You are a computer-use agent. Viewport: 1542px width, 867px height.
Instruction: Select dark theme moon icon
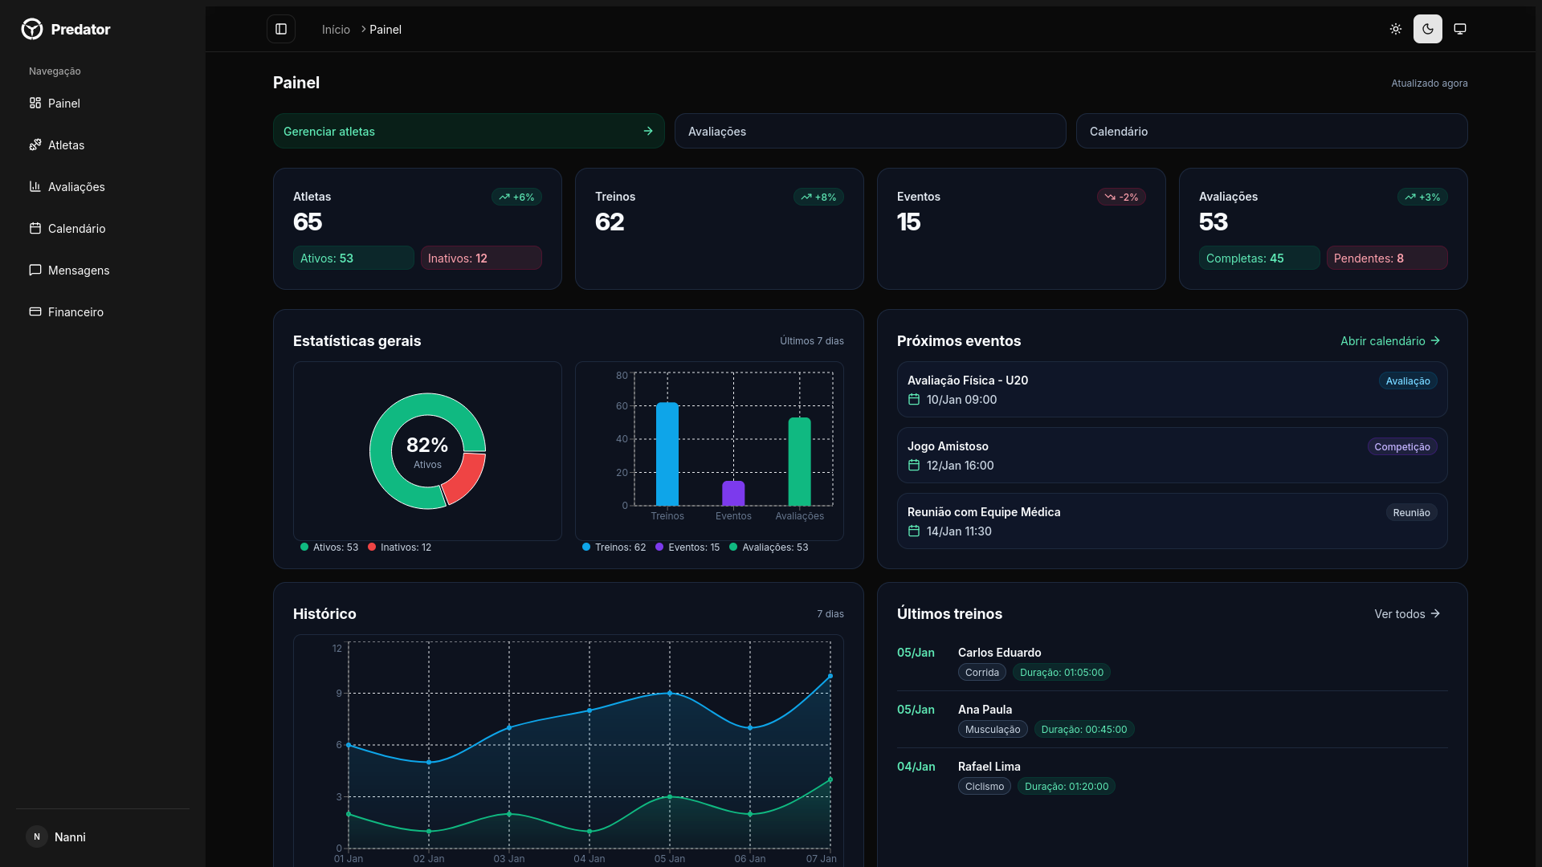1428,29
